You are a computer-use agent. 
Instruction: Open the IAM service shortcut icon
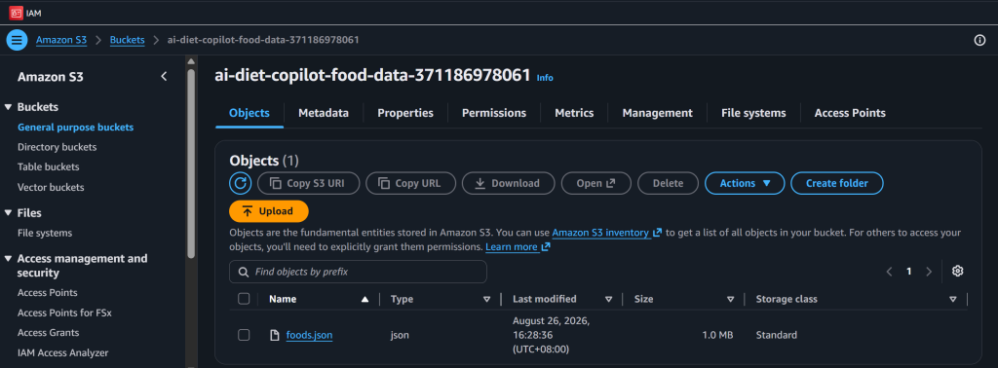[x=16, y=12]
